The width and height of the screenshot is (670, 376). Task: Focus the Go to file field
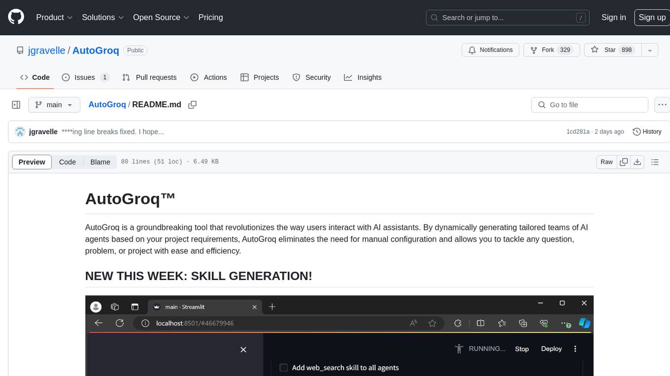590,105
